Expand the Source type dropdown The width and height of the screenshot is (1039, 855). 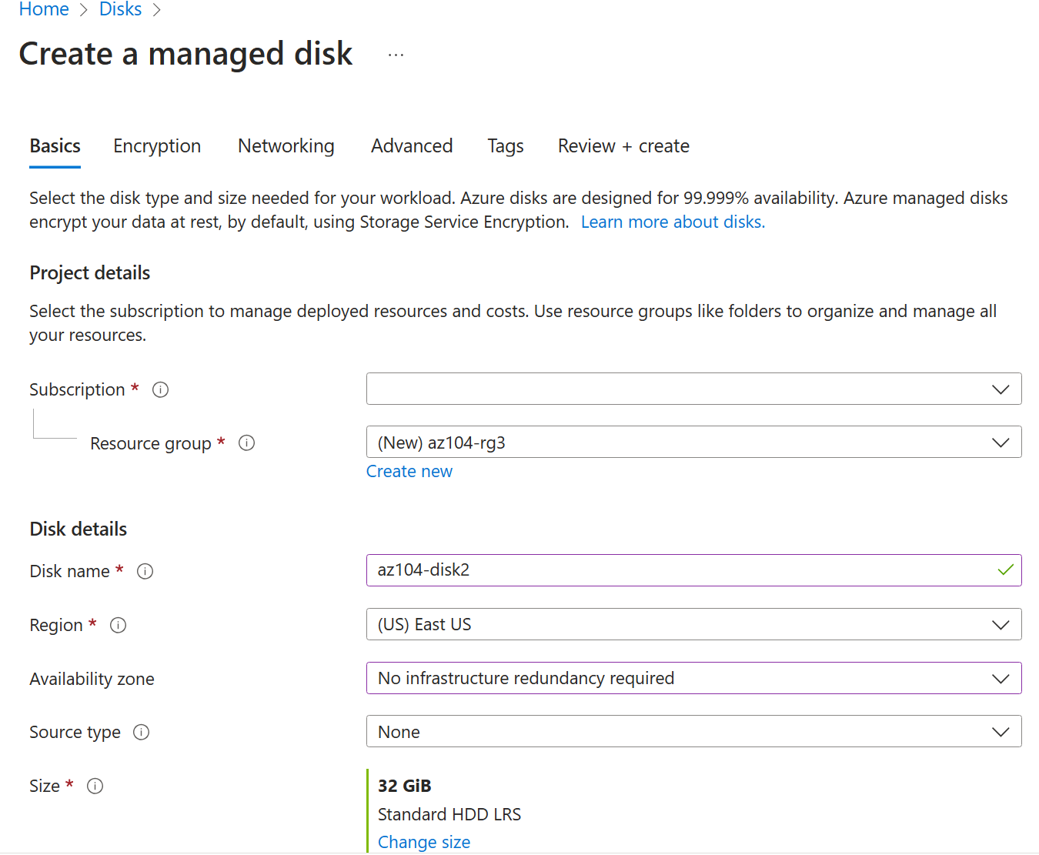point(693,732)
